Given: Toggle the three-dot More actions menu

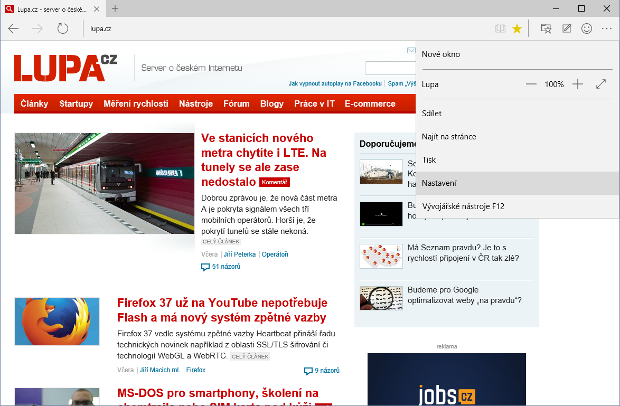Looking at the screenshot, I should pos(607,29).
